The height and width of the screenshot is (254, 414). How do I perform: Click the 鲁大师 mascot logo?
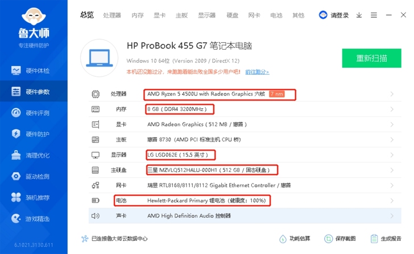point(34,17)
